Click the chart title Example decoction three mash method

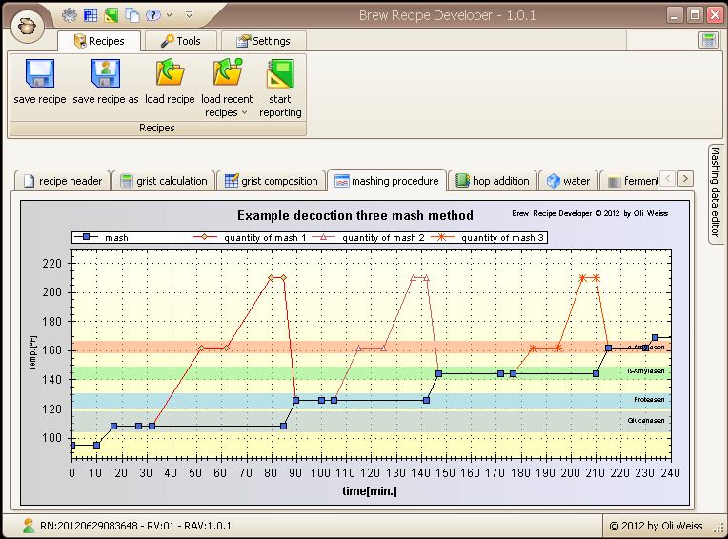(355, 215)
